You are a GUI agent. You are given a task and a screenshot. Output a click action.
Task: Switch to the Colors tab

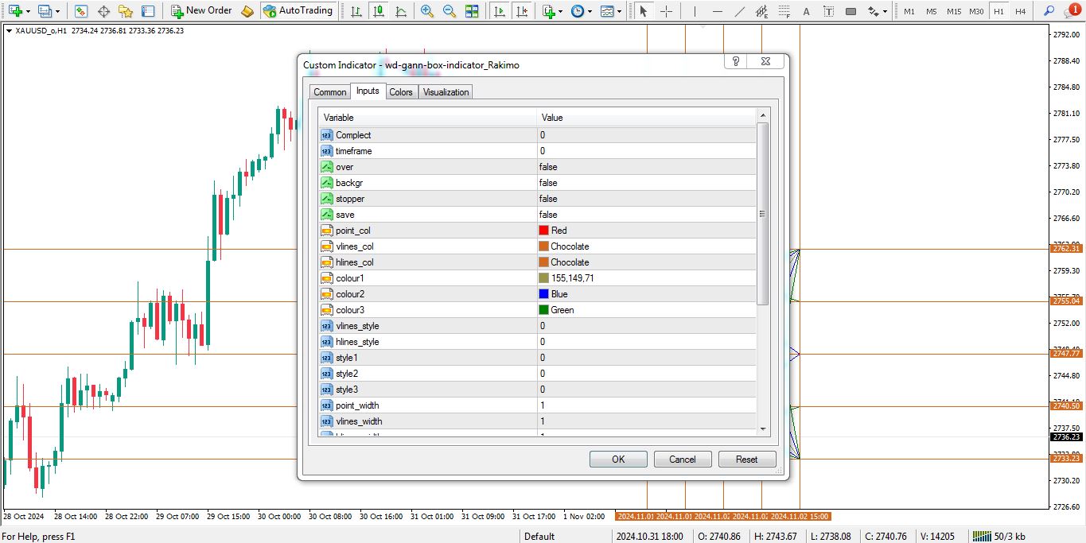401,92
